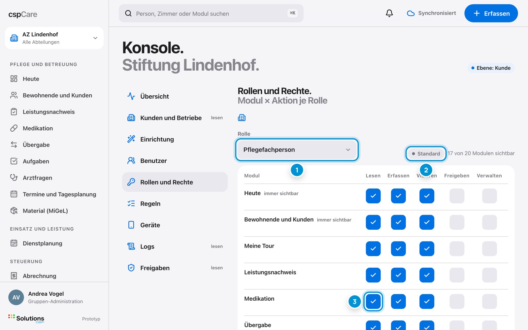Screen dimensions: 528x330
Task: Click the Dienstplanung calendar icon
Action: pos(14,243)
